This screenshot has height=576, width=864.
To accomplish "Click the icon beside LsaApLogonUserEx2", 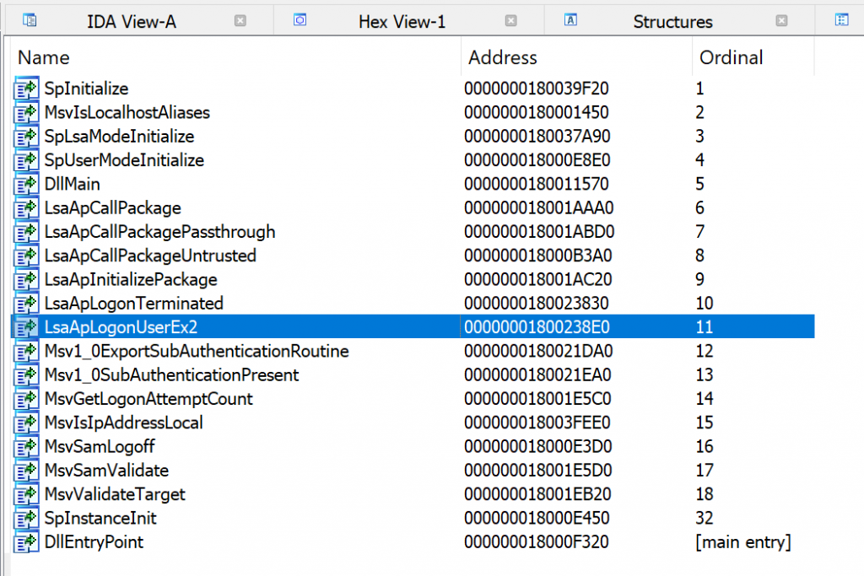I will [x=27, y=326].
